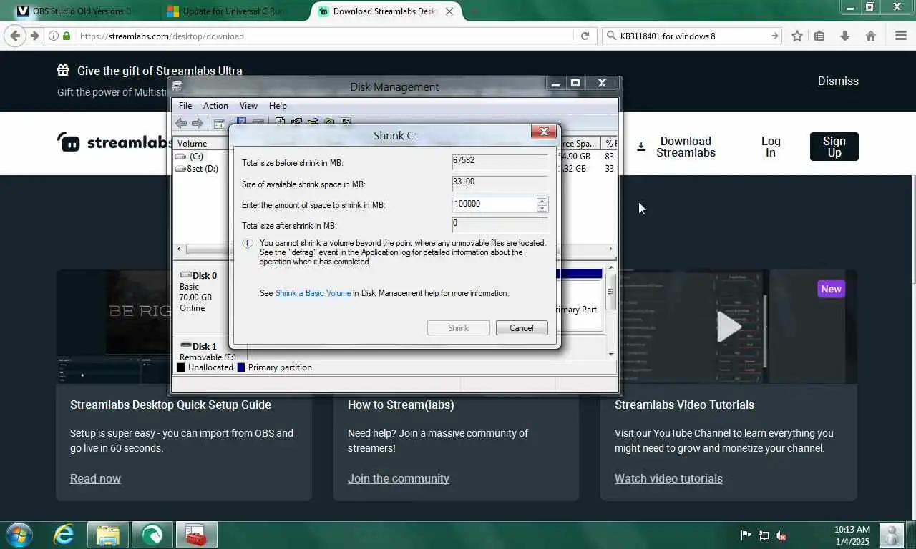Click search magnifier icon in Firefox search box
This screenshot has height=549, width=916.
click(x=611, y=36)
